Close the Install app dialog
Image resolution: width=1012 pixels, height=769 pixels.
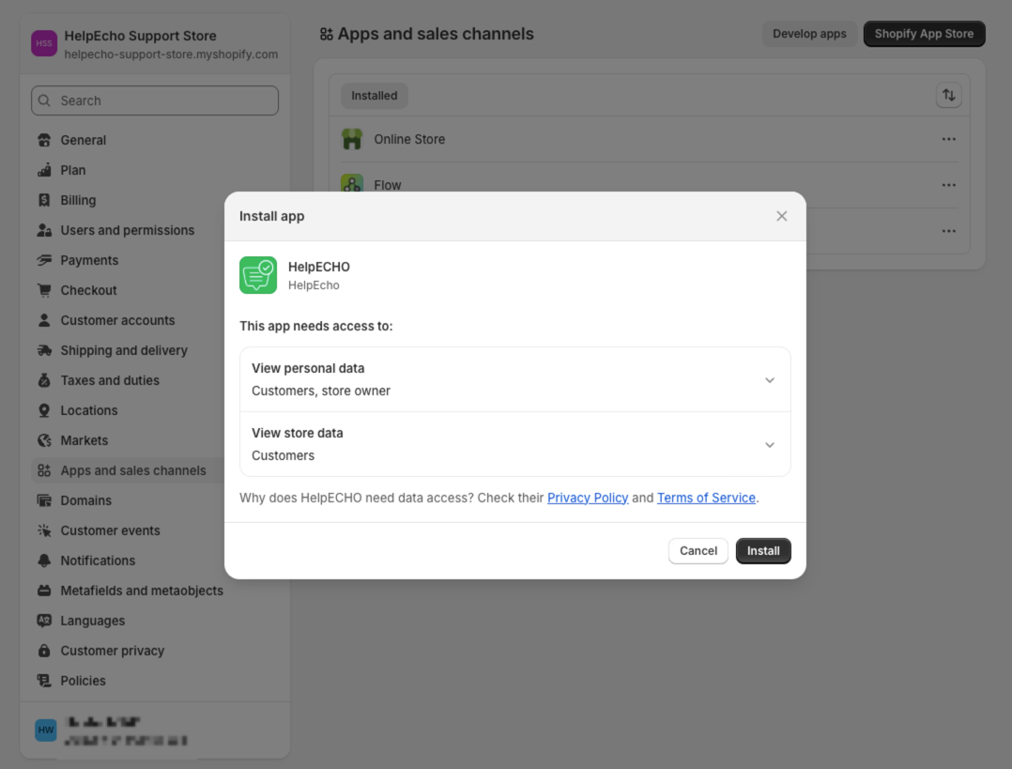(781, 216)
